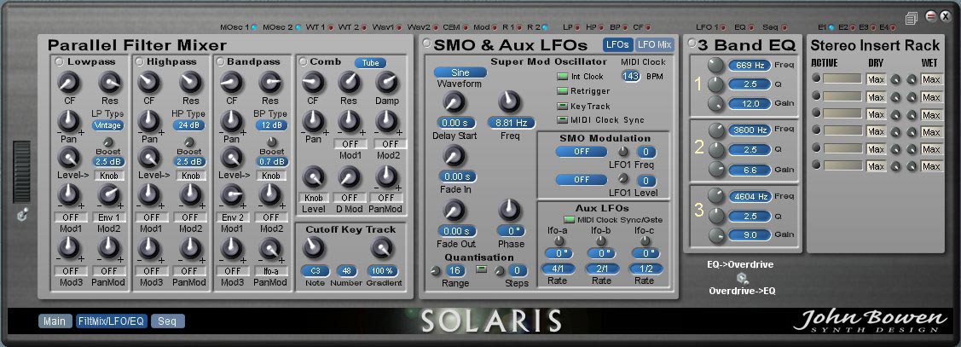Switch to the Seq page tab
The height and width of the screenshot is (347, 961).
[167, 321]
